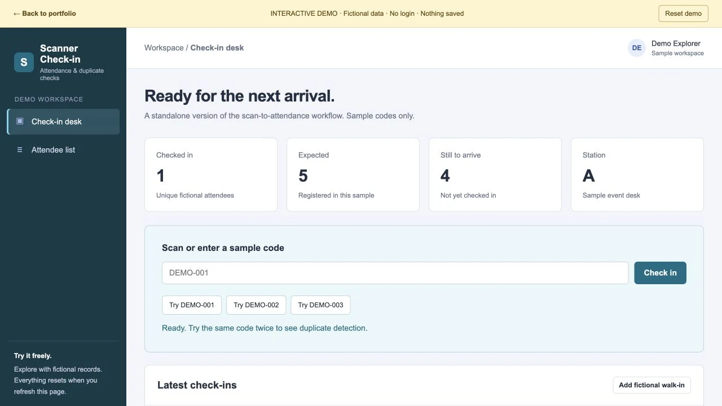Click the "Unique fictional attendees" caption
Viewport: 722px width, 406px height.
point(195,196)
